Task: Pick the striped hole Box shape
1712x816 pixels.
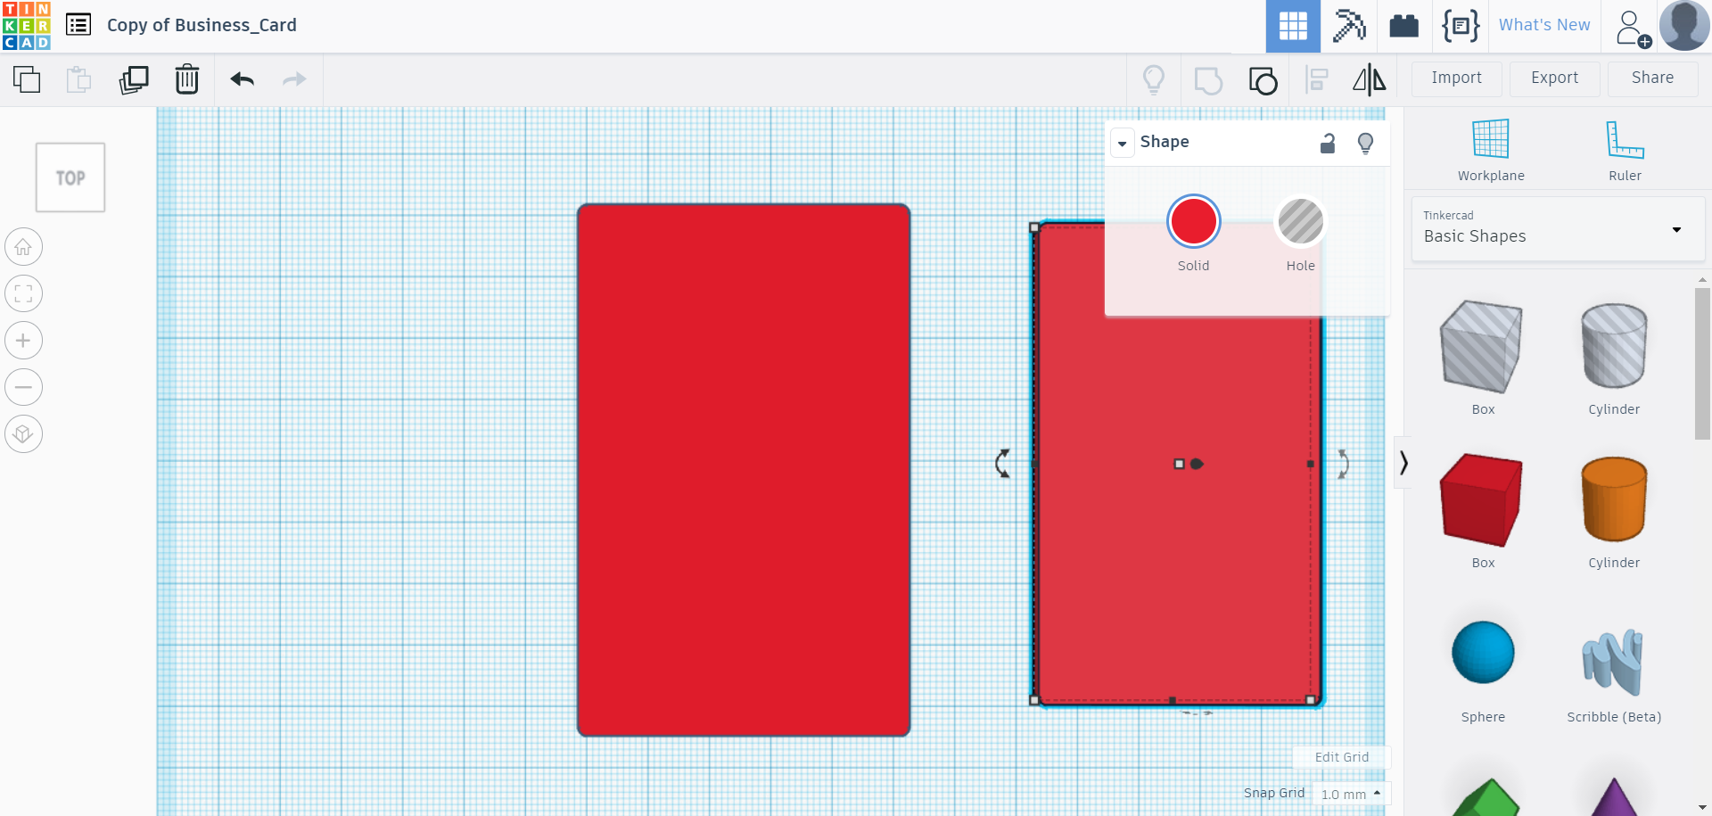Action: coord(1482,348)
